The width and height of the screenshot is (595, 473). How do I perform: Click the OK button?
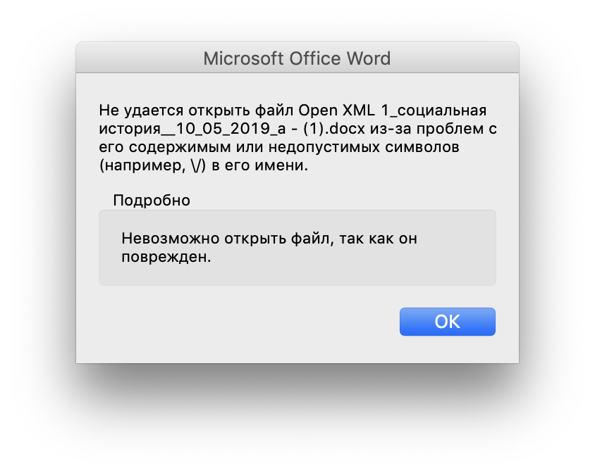coord(447,322)
